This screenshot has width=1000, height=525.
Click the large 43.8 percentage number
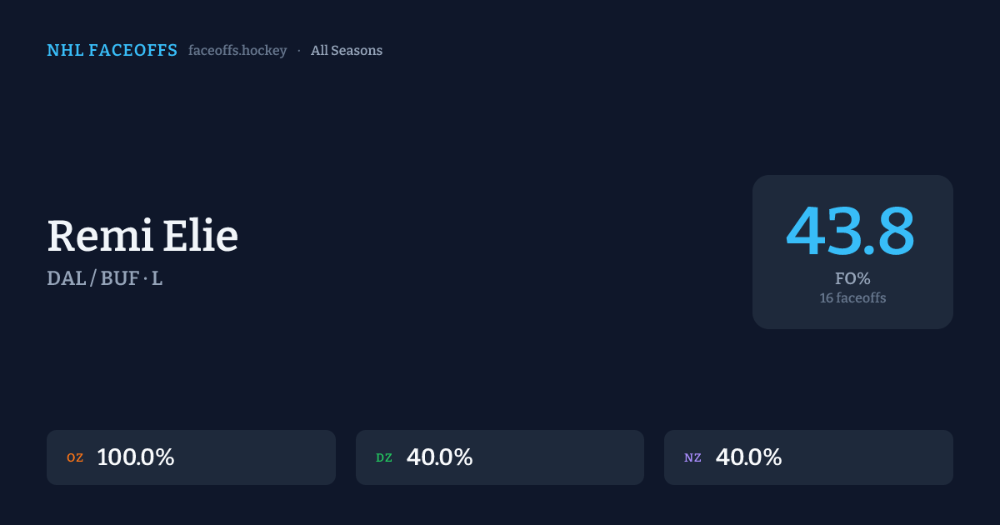(x=851, y=231)
